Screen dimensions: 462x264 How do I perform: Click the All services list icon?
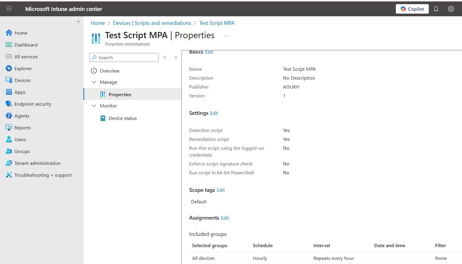click(9, 57)
